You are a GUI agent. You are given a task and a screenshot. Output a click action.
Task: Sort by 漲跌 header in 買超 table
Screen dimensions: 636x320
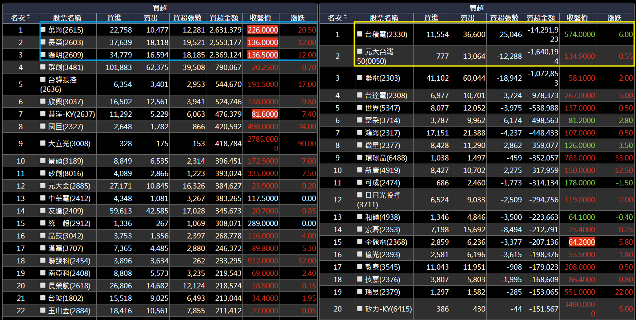[298, 18]
